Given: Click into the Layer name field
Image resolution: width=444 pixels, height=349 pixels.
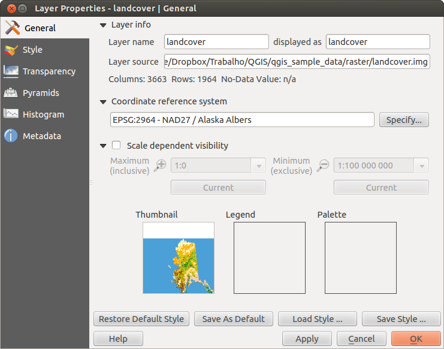Looking at the screenshot, I should tap(216, 42).
